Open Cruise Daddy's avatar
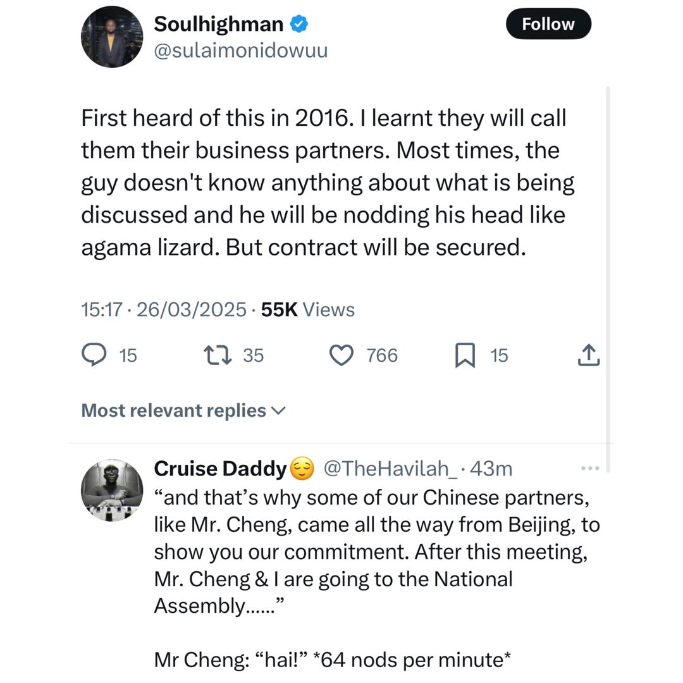The image size is (683, 683). 112,490
